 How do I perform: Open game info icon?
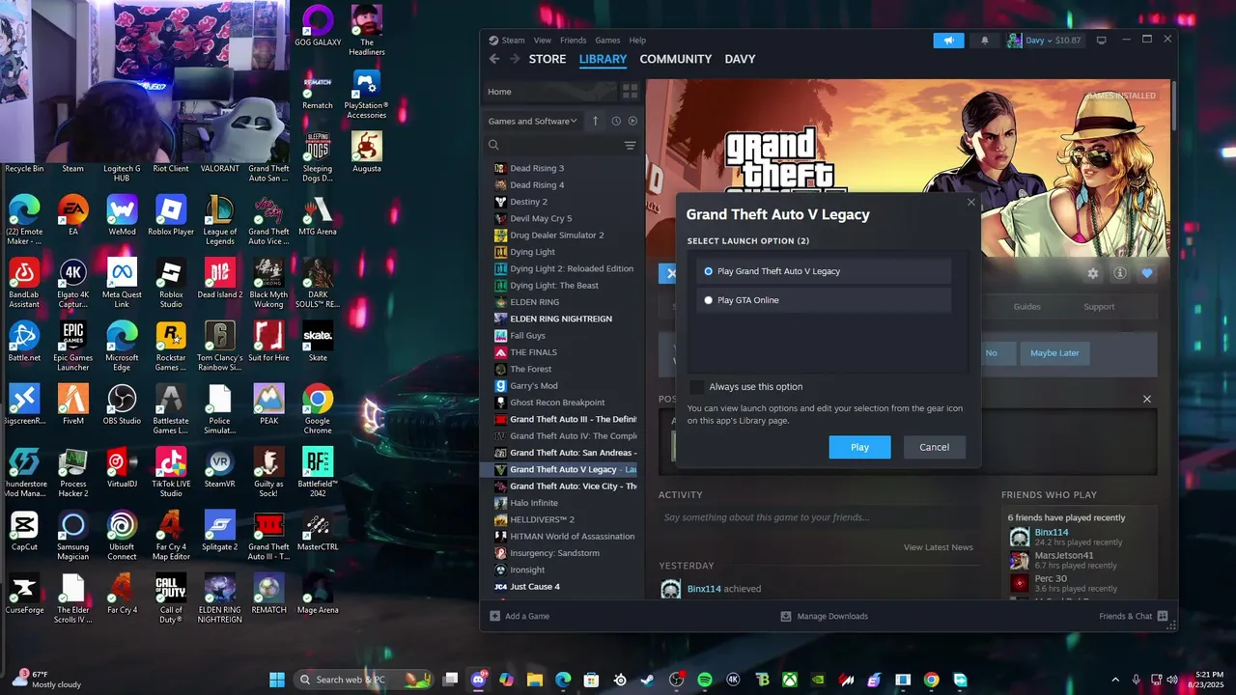(x=1120, y=273)
